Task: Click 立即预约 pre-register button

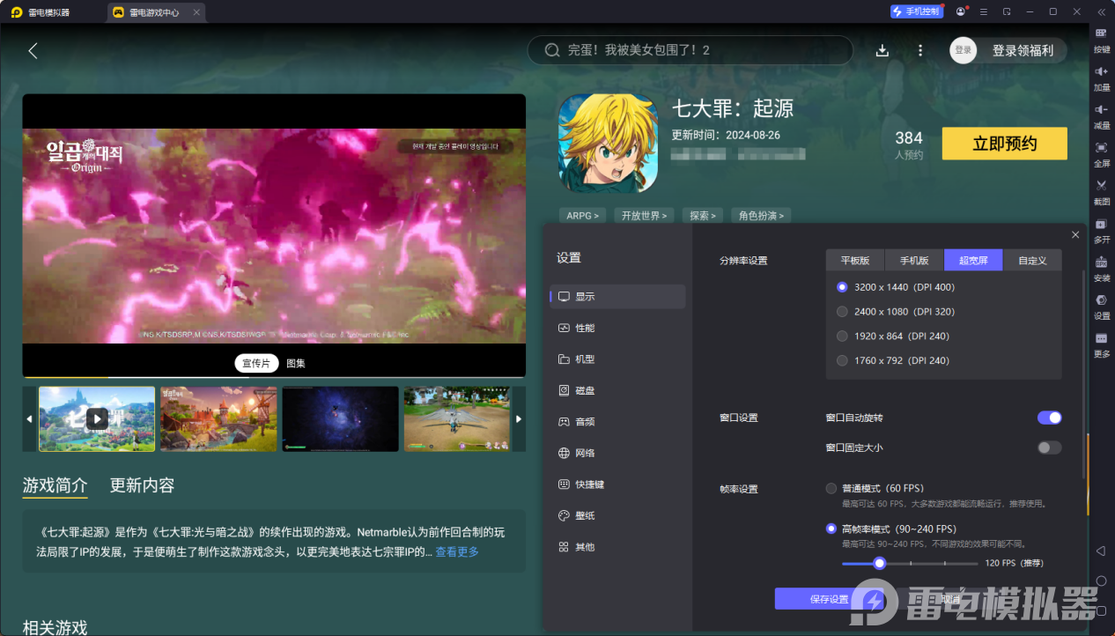Action: [x=1005, y=144]
